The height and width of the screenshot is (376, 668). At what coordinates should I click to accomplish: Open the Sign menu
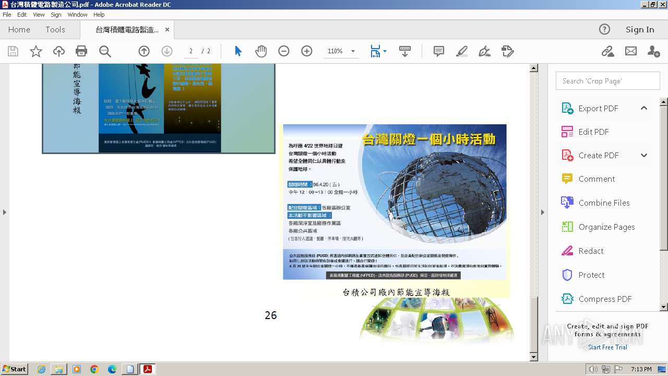pyautogui.click(x=56, y=15)
